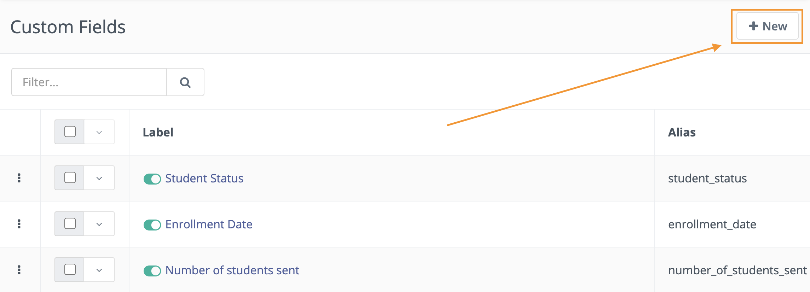810x292 pixels.
Task: Toggle off the Student Status field
Action: pos(152,179)
